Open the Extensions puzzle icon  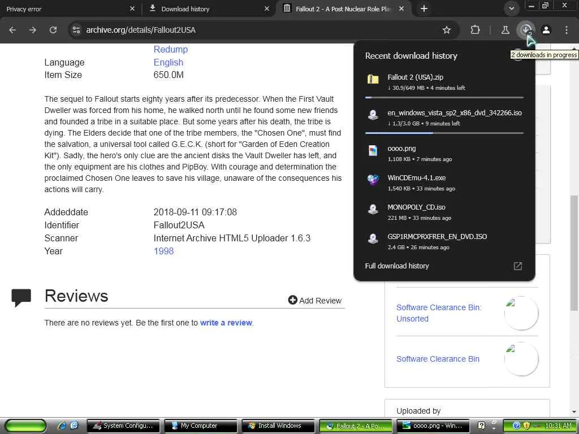coord(475,30)
